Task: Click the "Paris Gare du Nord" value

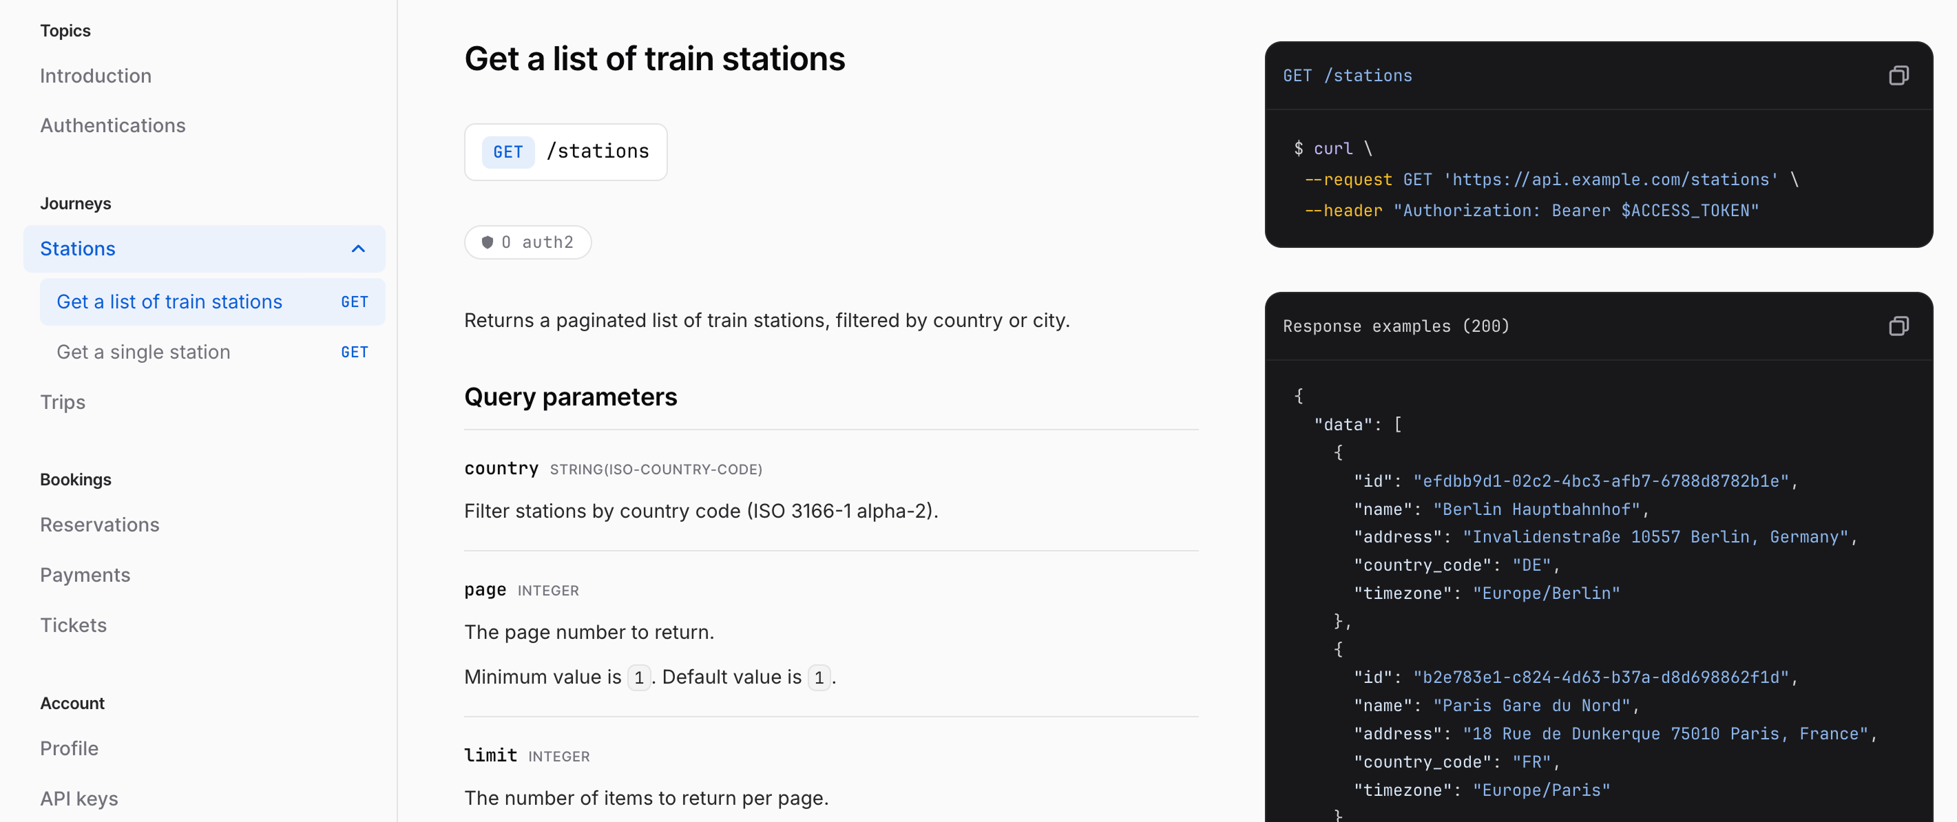Action: [x=1531, y=705]
